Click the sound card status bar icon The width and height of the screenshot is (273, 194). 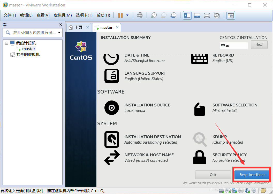coord(247,191)
